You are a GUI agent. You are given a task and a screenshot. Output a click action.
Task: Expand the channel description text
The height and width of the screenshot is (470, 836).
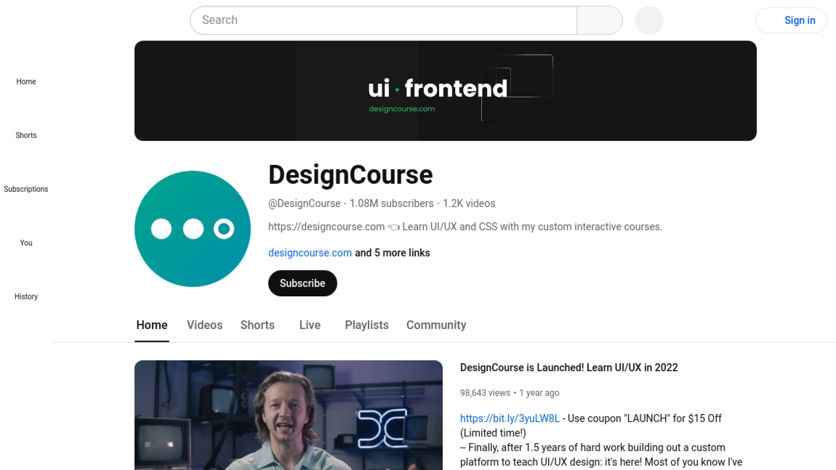pyautogui.click(x=465, y=227)
